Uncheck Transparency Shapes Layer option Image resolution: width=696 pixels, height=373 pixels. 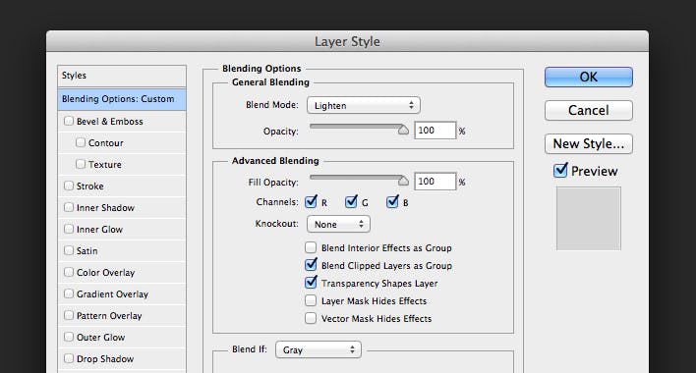coord(311,283)
